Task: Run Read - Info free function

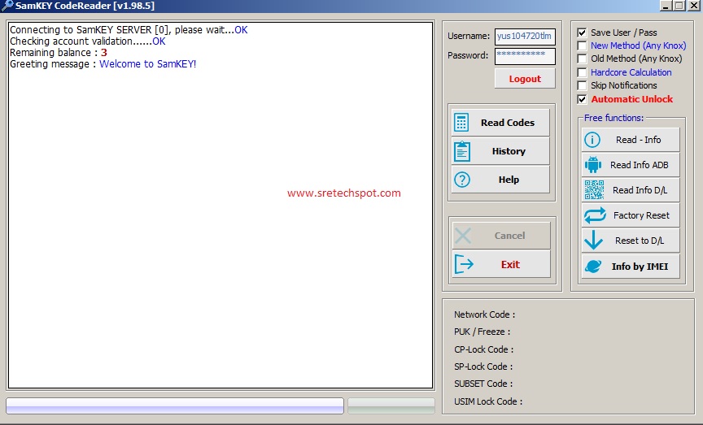Action: [x=631, y=140]
